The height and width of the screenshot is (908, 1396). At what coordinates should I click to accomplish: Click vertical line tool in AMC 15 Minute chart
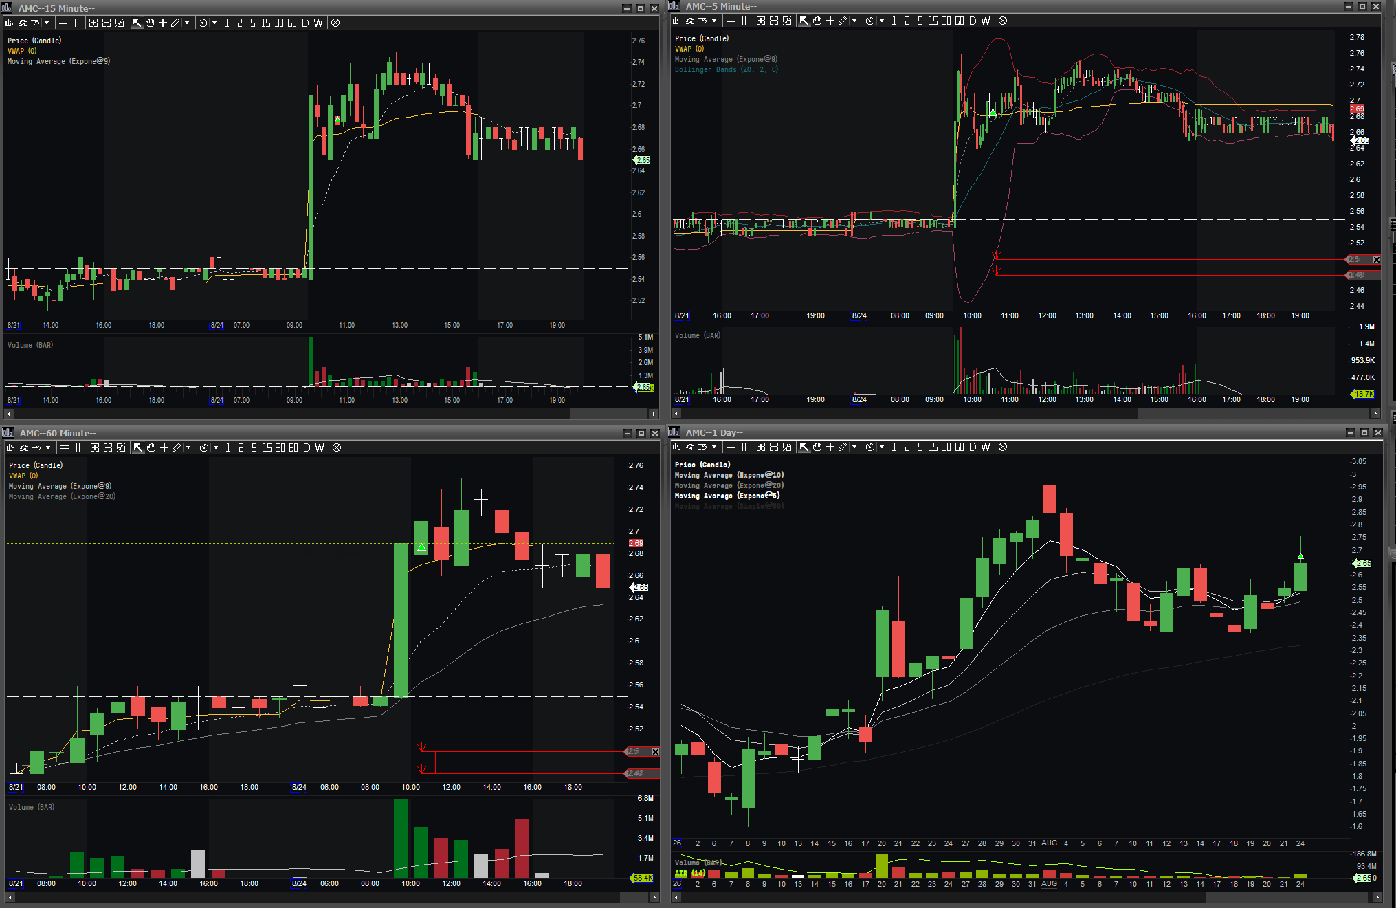(x=77, y=23)
